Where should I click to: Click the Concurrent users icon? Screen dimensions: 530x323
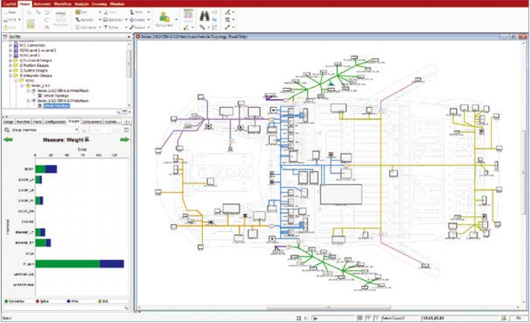click(x=165, y=17)
